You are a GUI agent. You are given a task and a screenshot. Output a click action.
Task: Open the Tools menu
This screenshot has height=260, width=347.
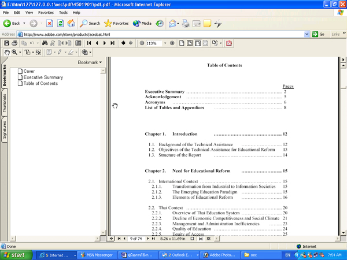coord(63,12)
